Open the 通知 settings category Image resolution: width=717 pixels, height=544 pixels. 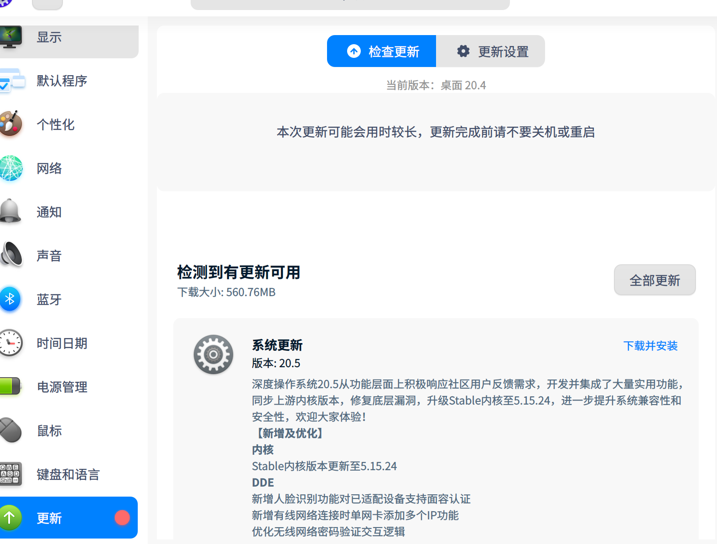tap(69, 212)
